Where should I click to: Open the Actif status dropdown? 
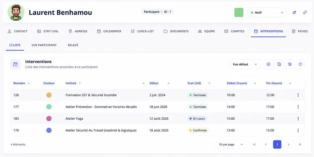point(267,13)
